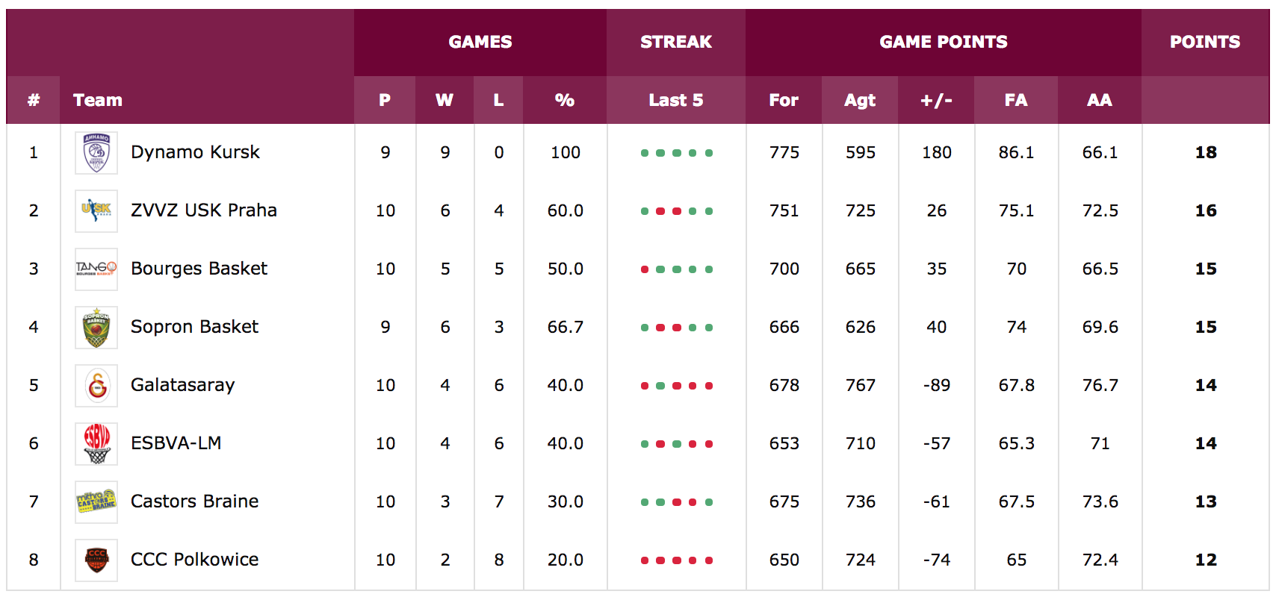Click the ZVVZ USK Praha logo
Viewport: 1276px width, 597px height.
tap(96, 211)
